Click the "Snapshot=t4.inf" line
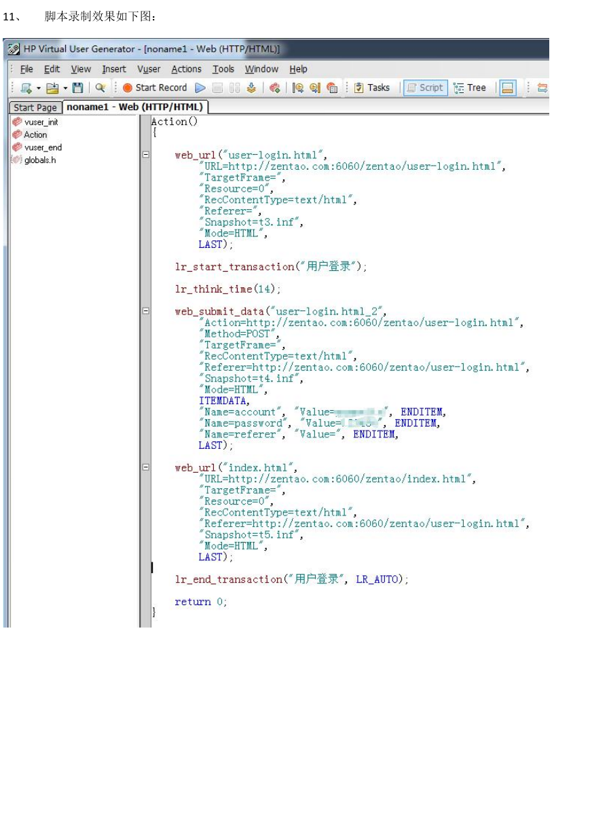590x834 pixels. 251,378
